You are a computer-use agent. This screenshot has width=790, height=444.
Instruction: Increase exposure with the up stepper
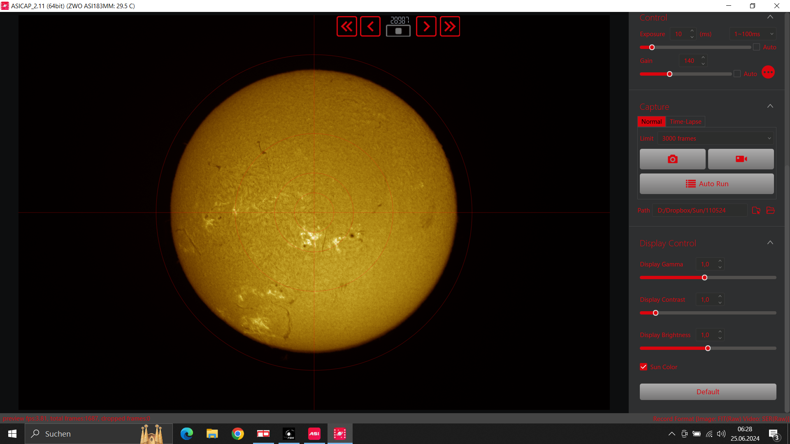(x=692, y=31)
